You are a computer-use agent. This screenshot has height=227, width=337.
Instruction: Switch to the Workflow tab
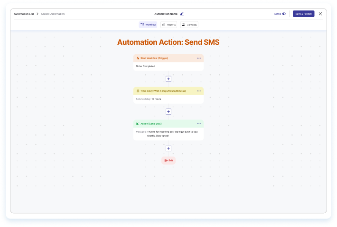coord(148,25)
